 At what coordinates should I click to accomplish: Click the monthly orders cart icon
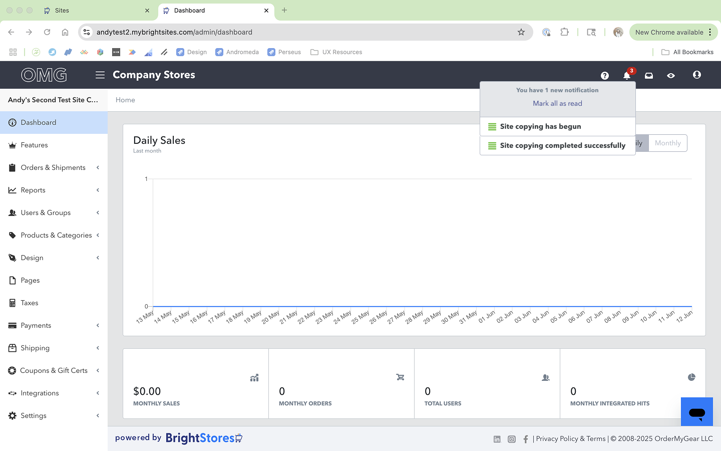click(x=400, y=377)
